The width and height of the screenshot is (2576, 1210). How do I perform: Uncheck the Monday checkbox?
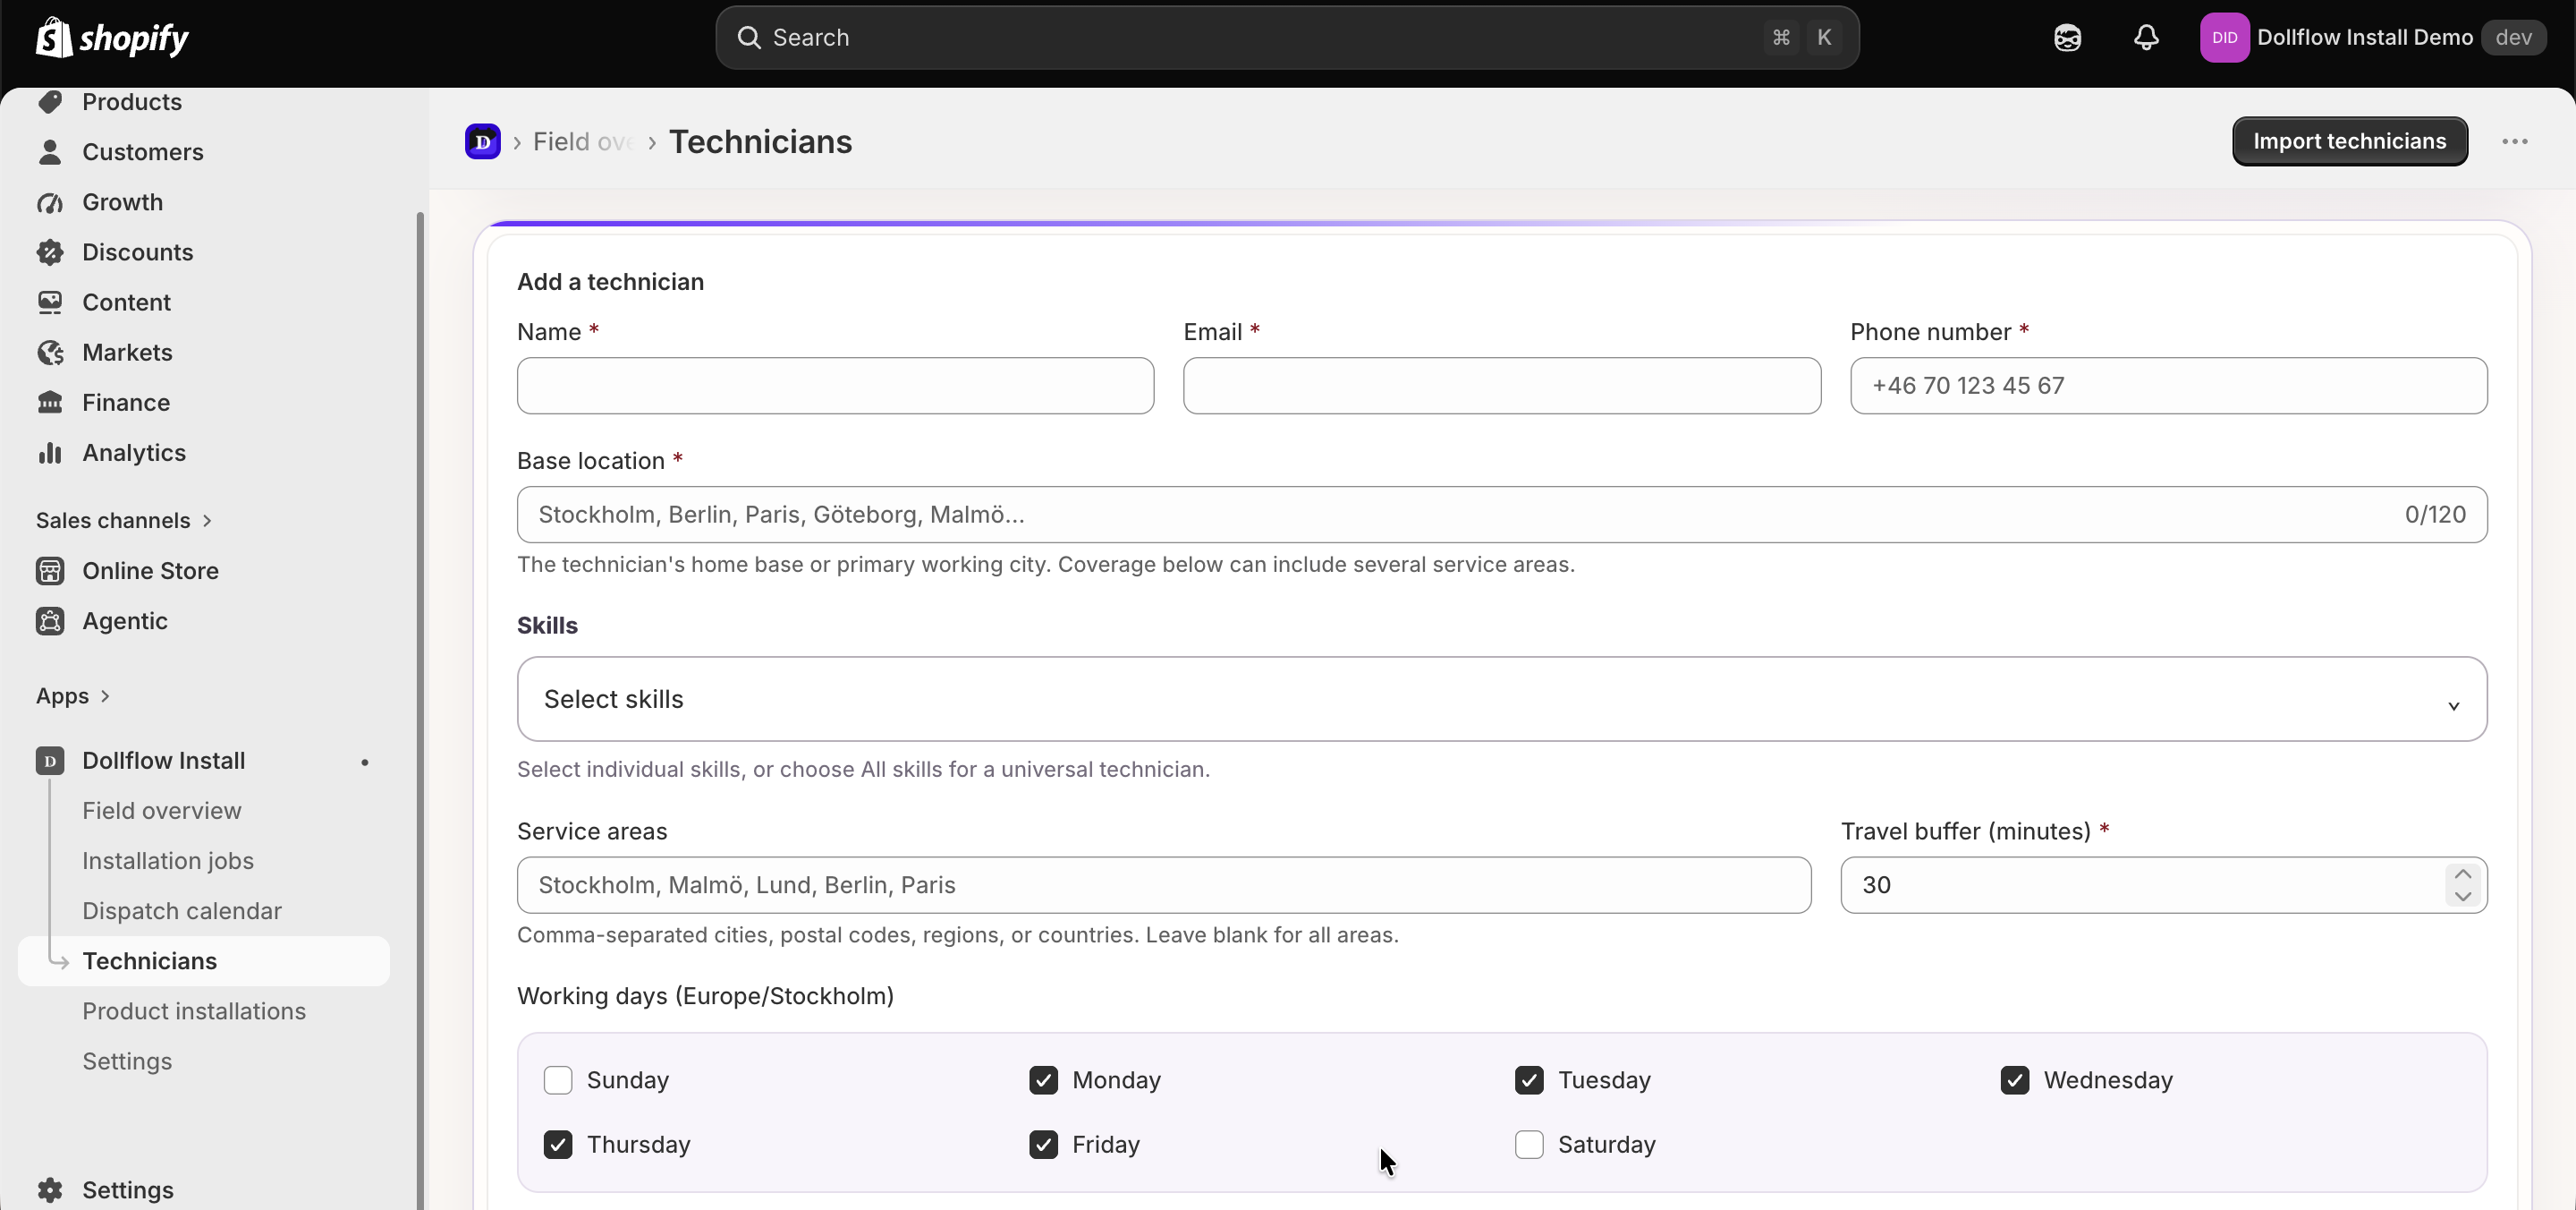pos(1043,1080)
